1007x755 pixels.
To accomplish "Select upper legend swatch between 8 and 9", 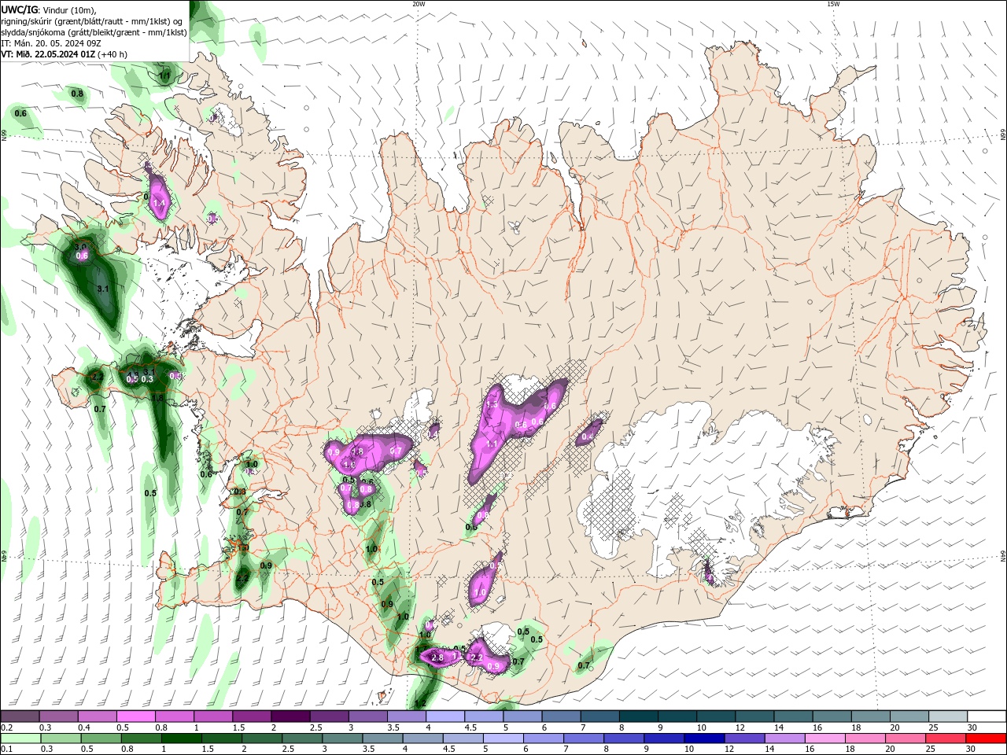I will (x=638, y=716).
